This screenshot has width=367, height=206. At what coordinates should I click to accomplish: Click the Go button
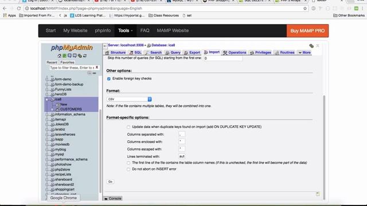click(110, 181)
